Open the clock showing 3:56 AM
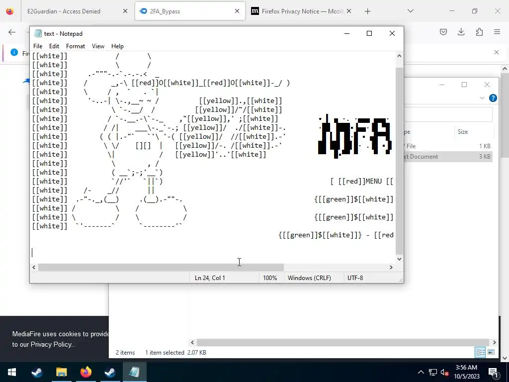Image resolution: width=509 pixels, height=382 pixels. [x=466, y=372]
